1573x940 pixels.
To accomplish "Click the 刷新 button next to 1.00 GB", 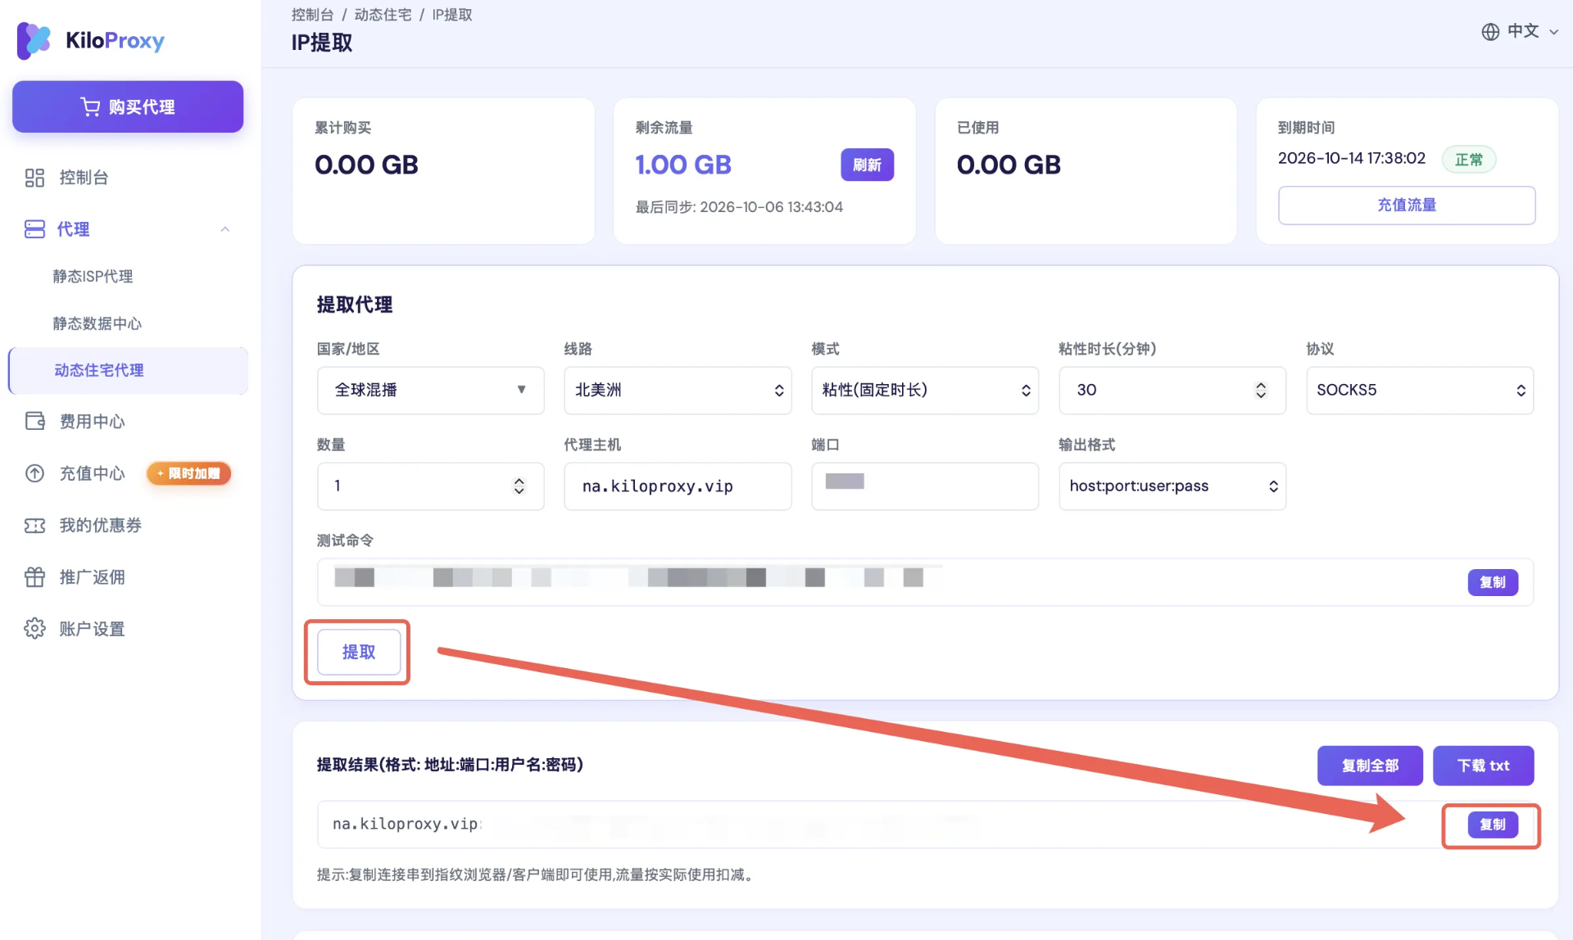I will pos(867,165).
